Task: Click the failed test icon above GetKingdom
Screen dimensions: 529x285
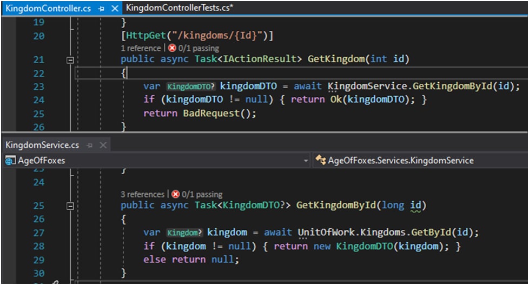Action: (x=172, y=48)
